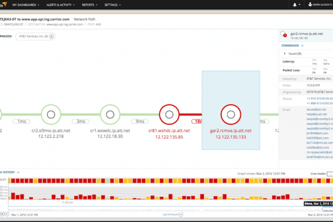Click the ss428w@att.com email link

coord(318,147)
